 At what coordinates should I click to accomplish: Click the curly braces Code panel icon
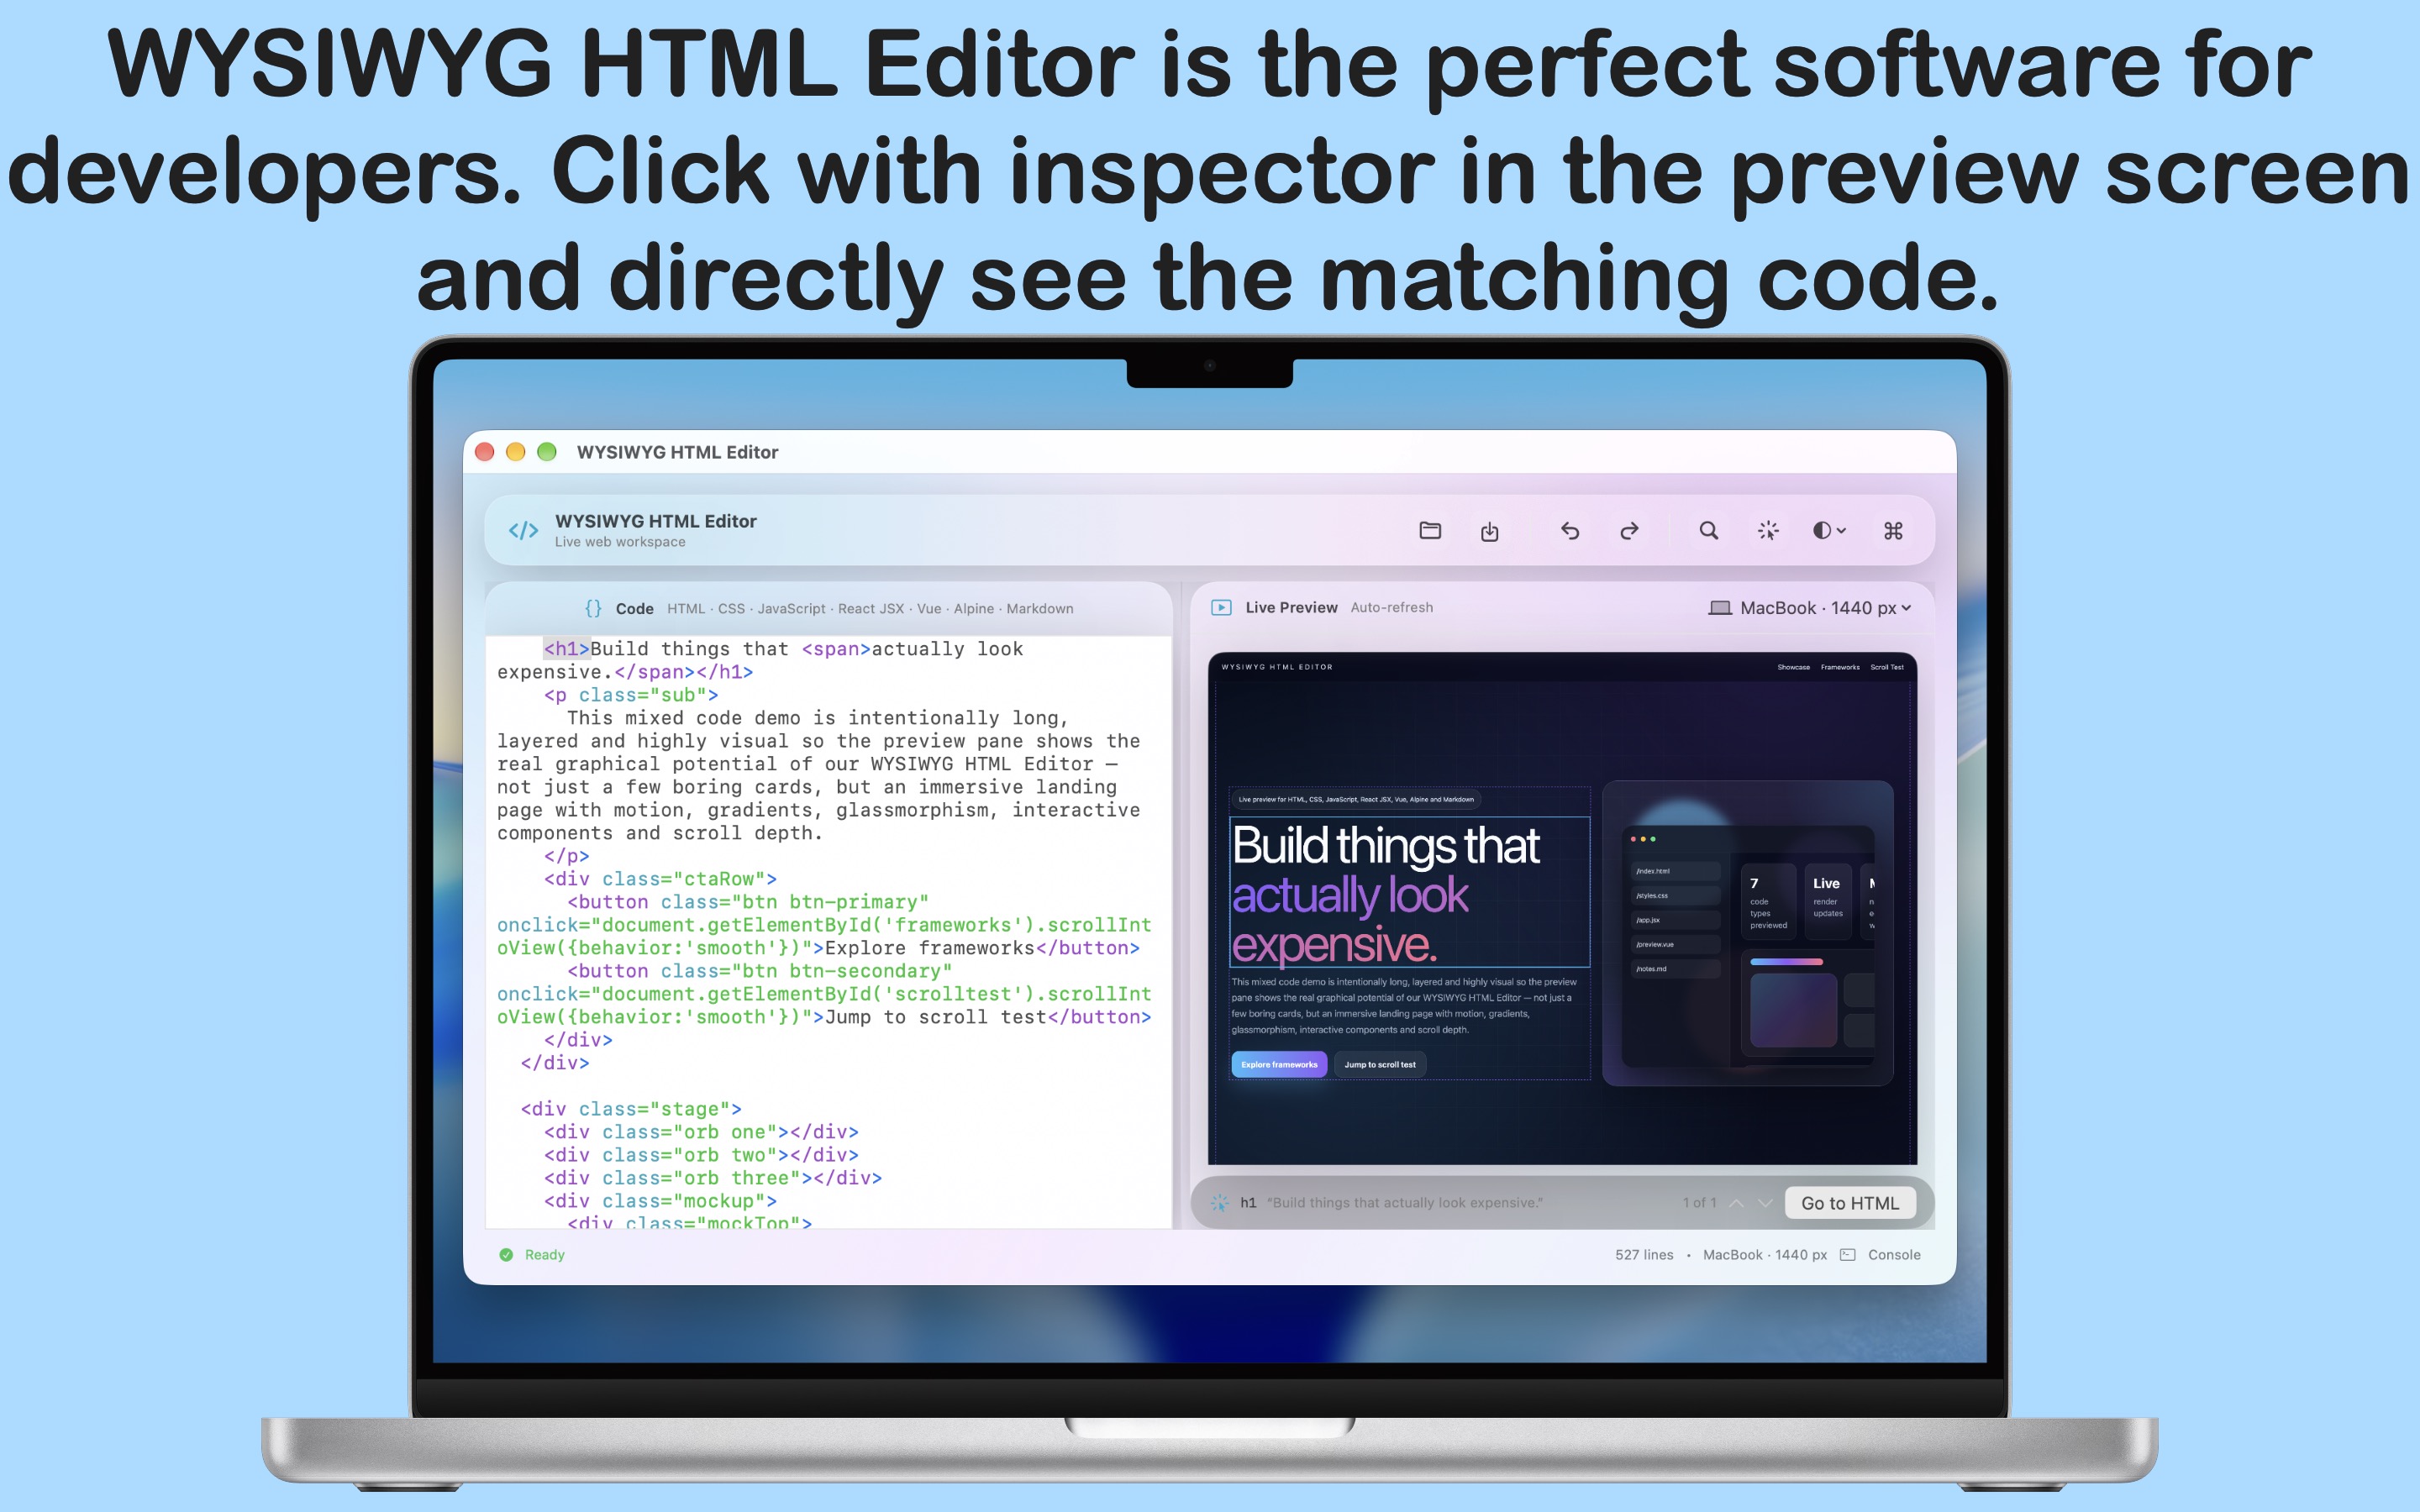pyautogui.click(x=593, y=608)
